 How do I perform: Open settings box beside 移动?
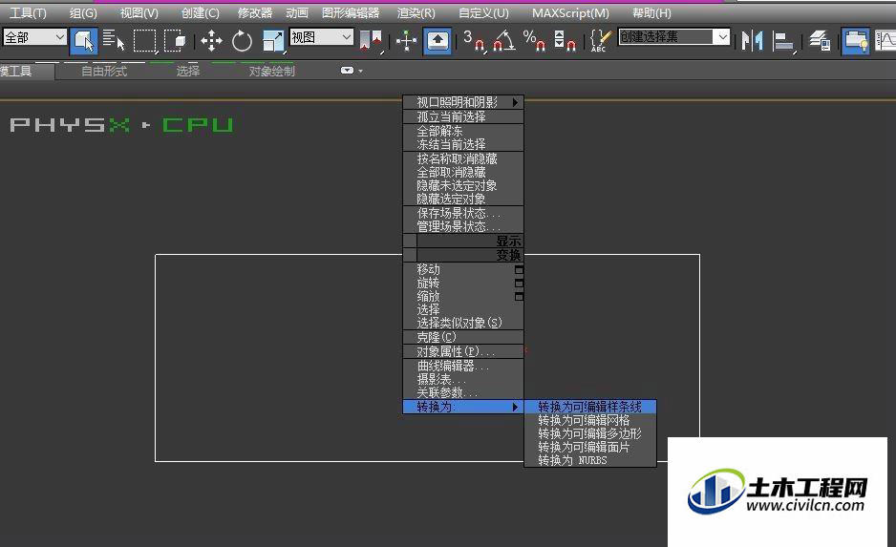point(519,269)
